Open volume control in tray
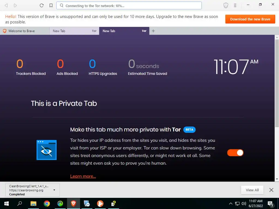 coord(244,204)
